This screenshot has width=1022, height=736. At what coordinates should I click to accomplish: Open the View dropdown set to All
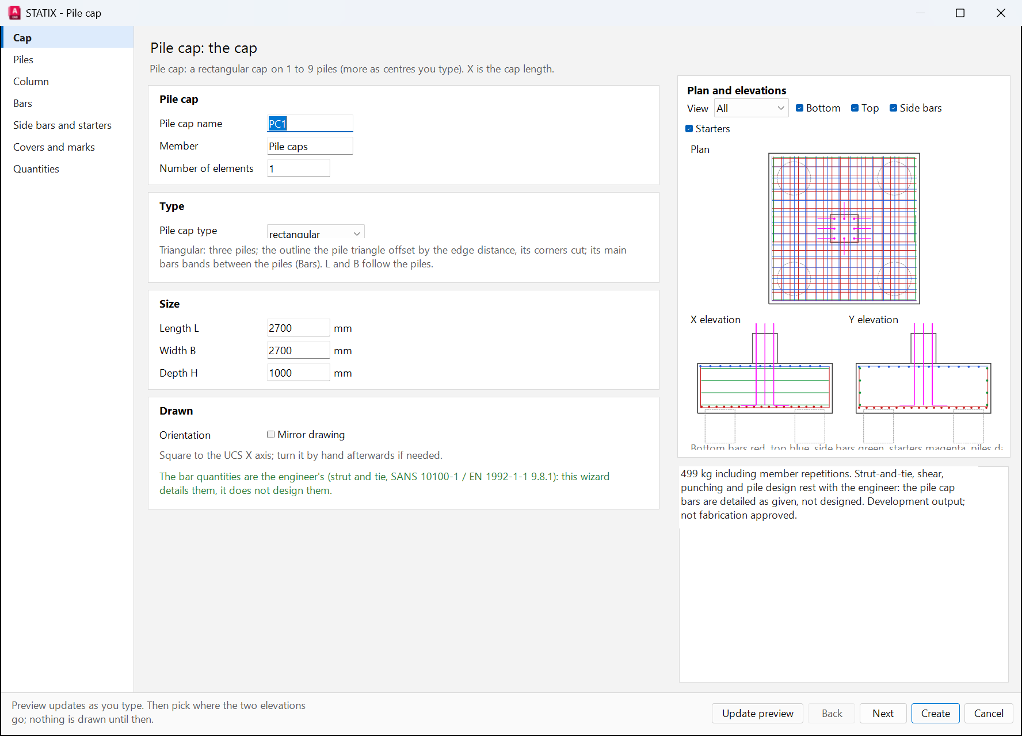click(x=751, y=108)
